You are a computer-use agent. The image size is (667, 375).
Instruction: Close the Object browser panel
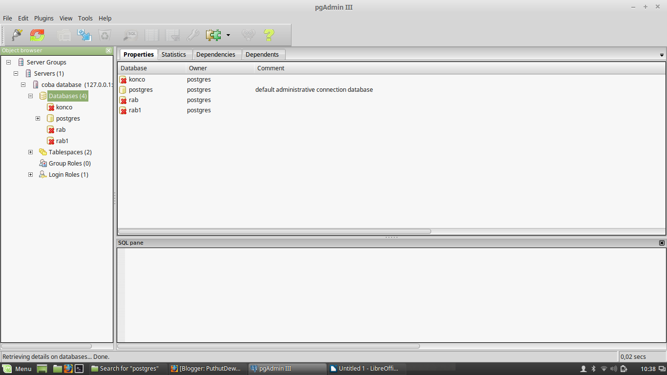coord(109,50)
